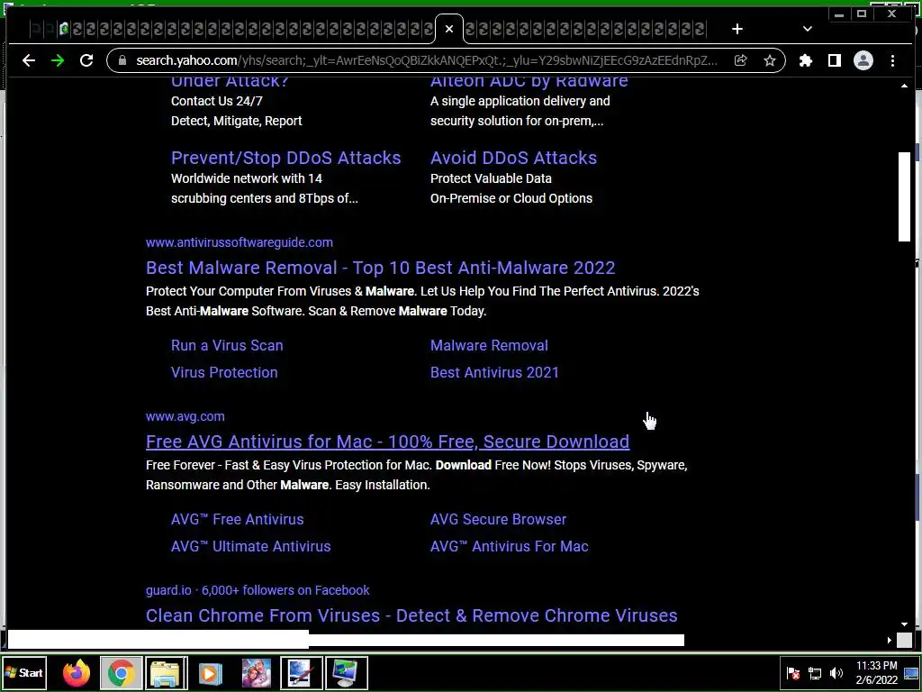Follow the "Run a Virus Scan" link
This screenshot has width=922, height=692.
(x=227, y=345)
